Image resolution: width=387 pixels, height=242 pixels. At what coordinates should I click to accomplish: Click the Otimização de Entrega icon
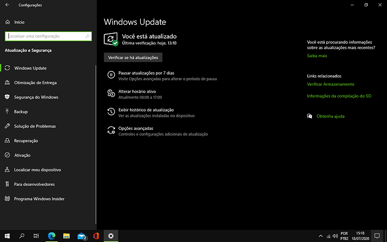pos(7,83)
